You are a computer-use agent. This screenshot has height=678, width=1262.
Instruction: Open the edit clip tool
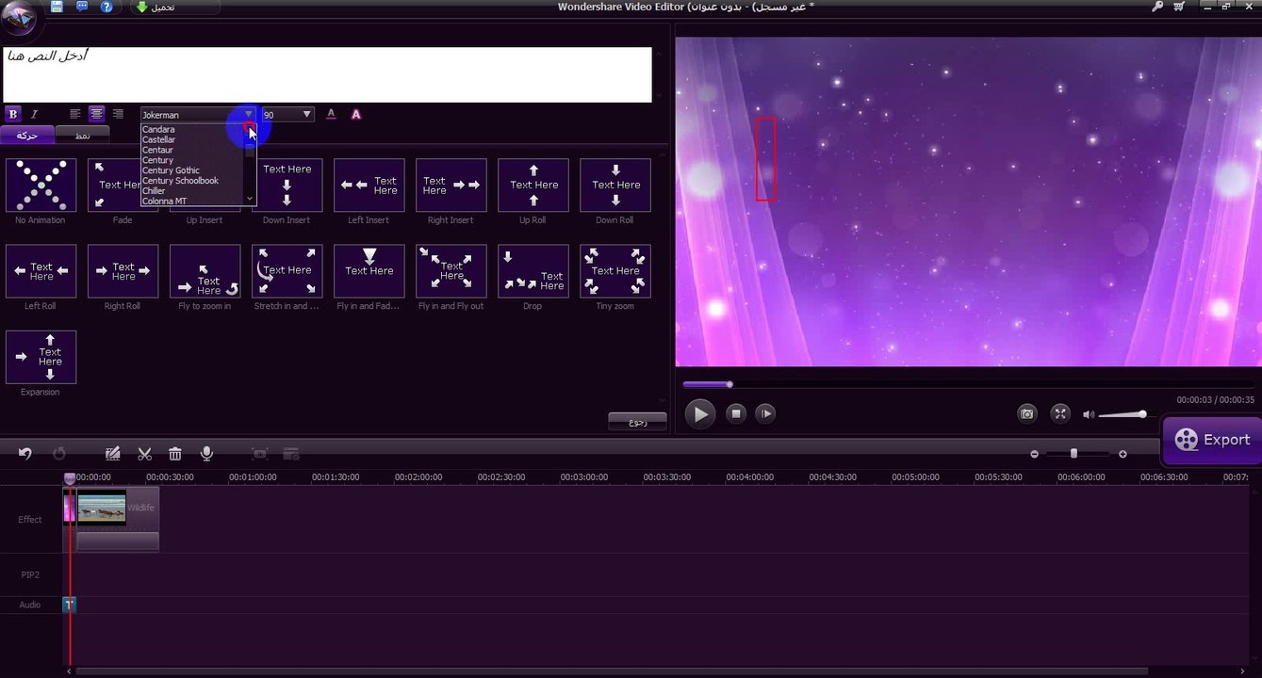click(x=113, y=454)
